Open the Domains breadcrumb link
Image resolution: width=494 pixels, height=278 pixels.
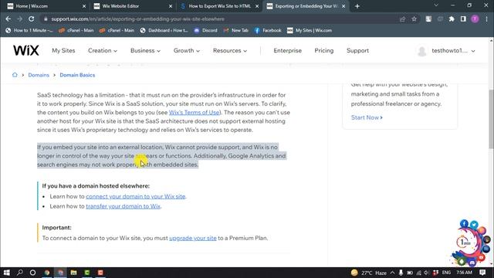pyautogui.click(x=39, y=75)
